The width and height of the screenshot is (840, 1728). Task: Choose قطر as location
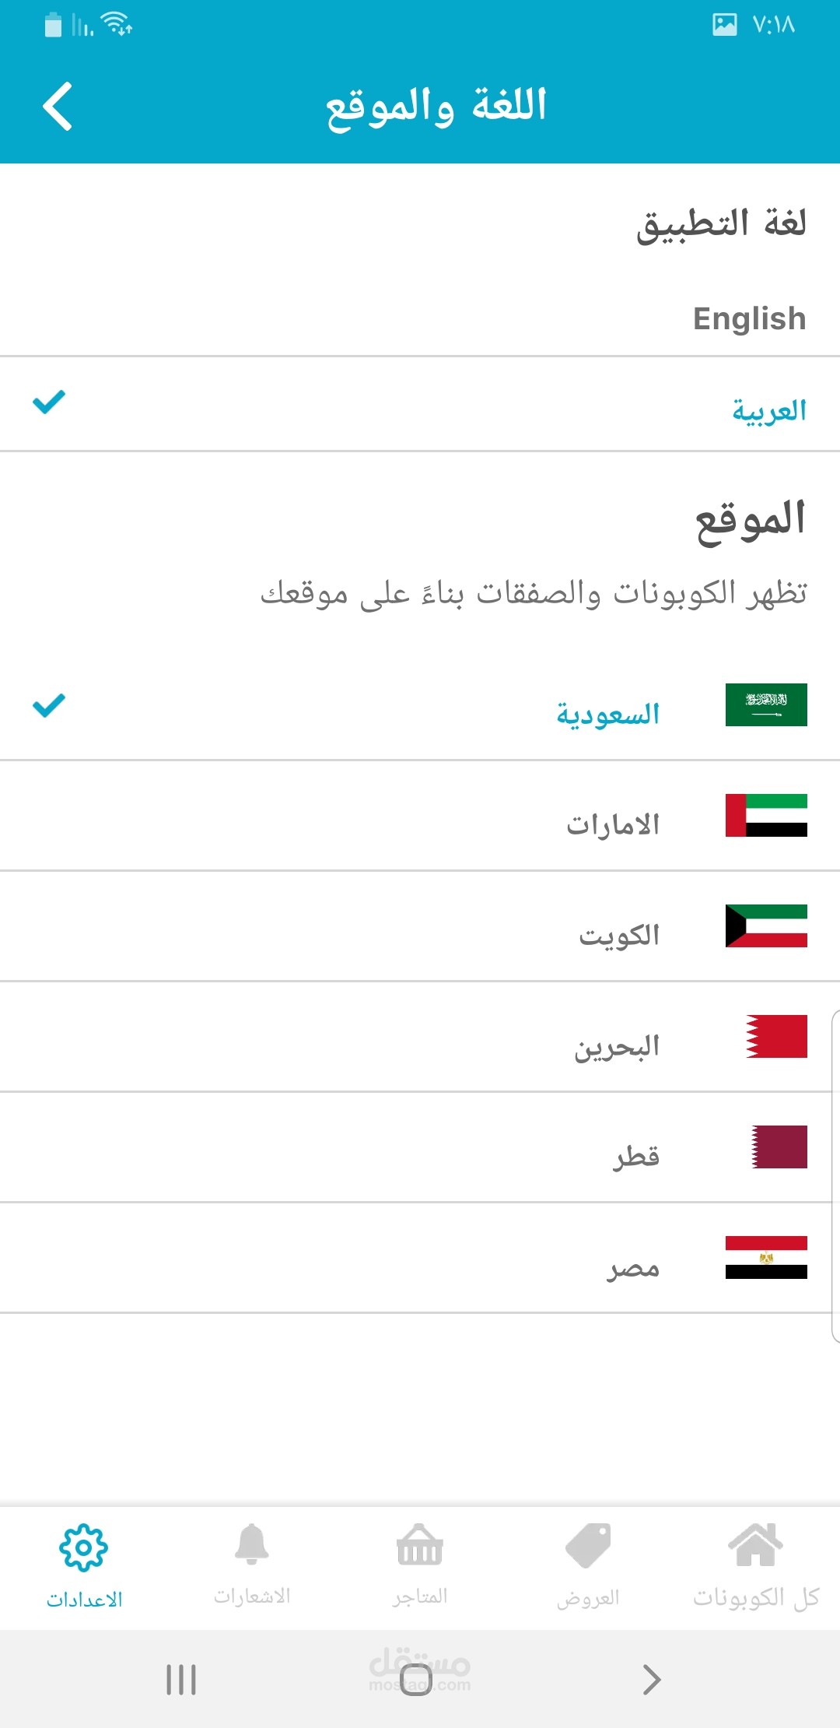[636, 1157]
